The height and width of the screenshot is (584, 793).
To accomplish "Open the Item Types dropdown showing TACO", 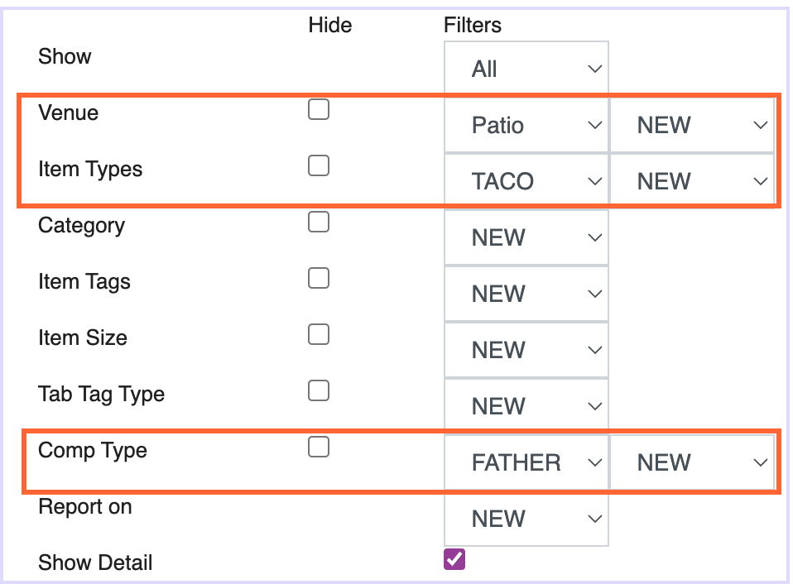I will (x=526, y=181).
